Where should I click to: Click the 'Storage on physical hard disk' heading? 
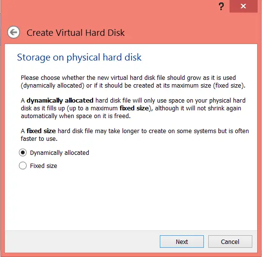79,58
